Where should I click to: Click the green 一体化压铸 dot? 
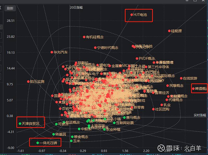point(38,143)
